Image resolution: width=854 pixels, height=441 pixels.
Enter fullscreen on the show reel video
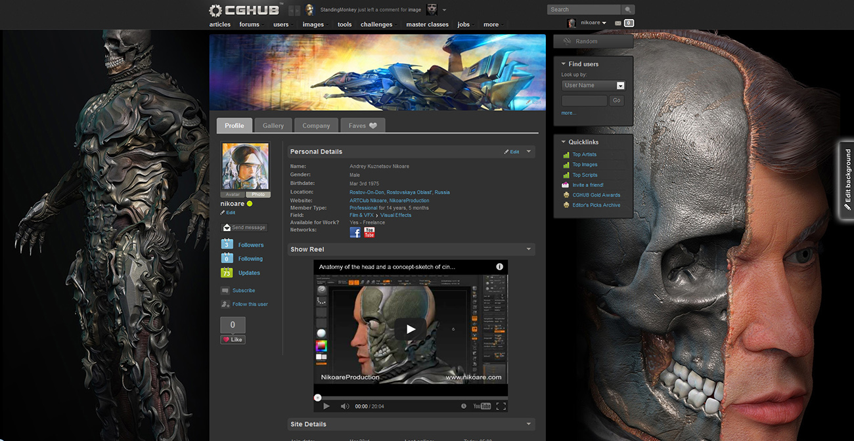click(501, 406)
